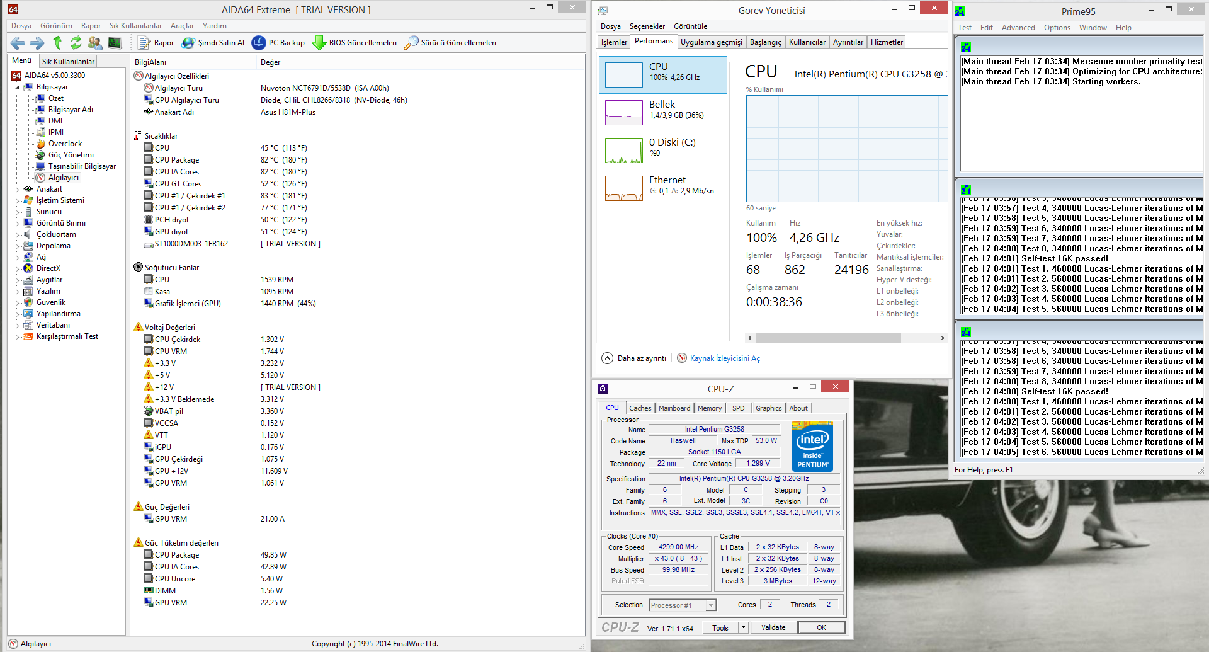Open AIDA64 Dosya menu
This screenshot has height=652, width=1209.
[x=21, y=26]
